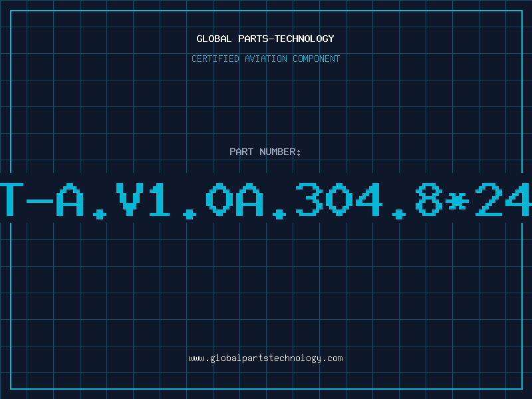
Task: Click the CERTIFIED word in the subtitle
Action: pos(215,59)
